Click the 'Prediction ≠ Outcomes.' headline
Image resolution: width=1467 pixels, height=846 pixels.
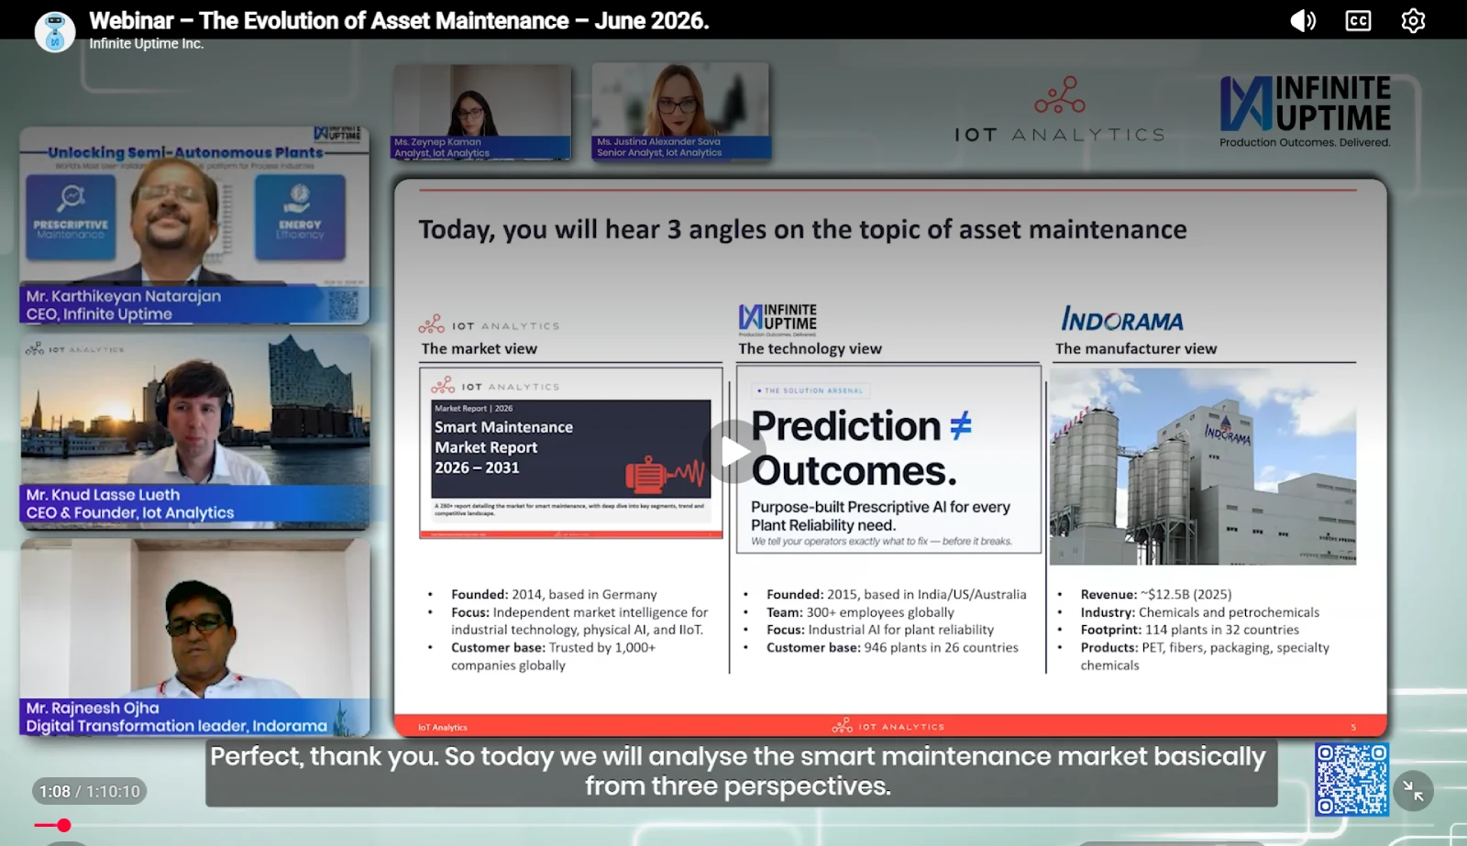pyautogui.click(x=861, y=448)
